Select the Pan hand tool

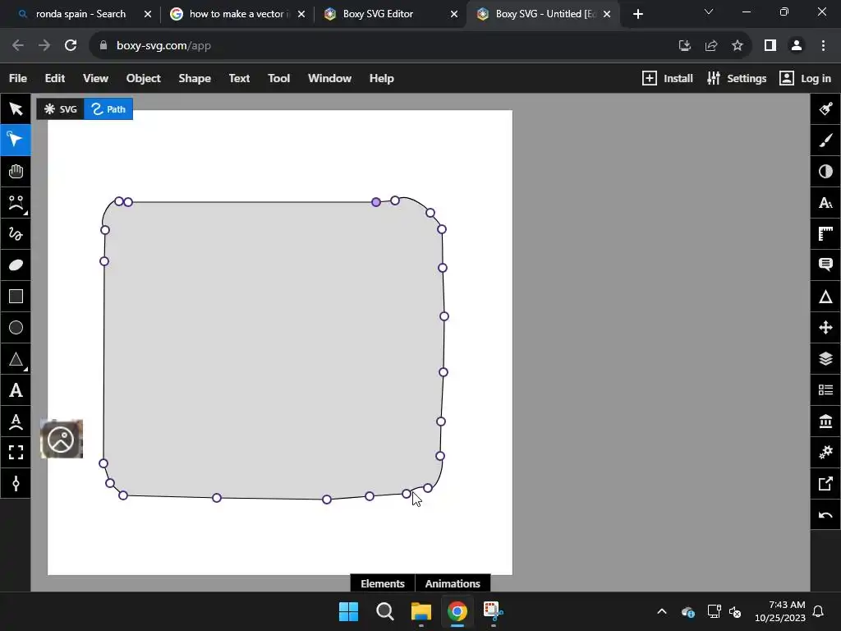16,171
